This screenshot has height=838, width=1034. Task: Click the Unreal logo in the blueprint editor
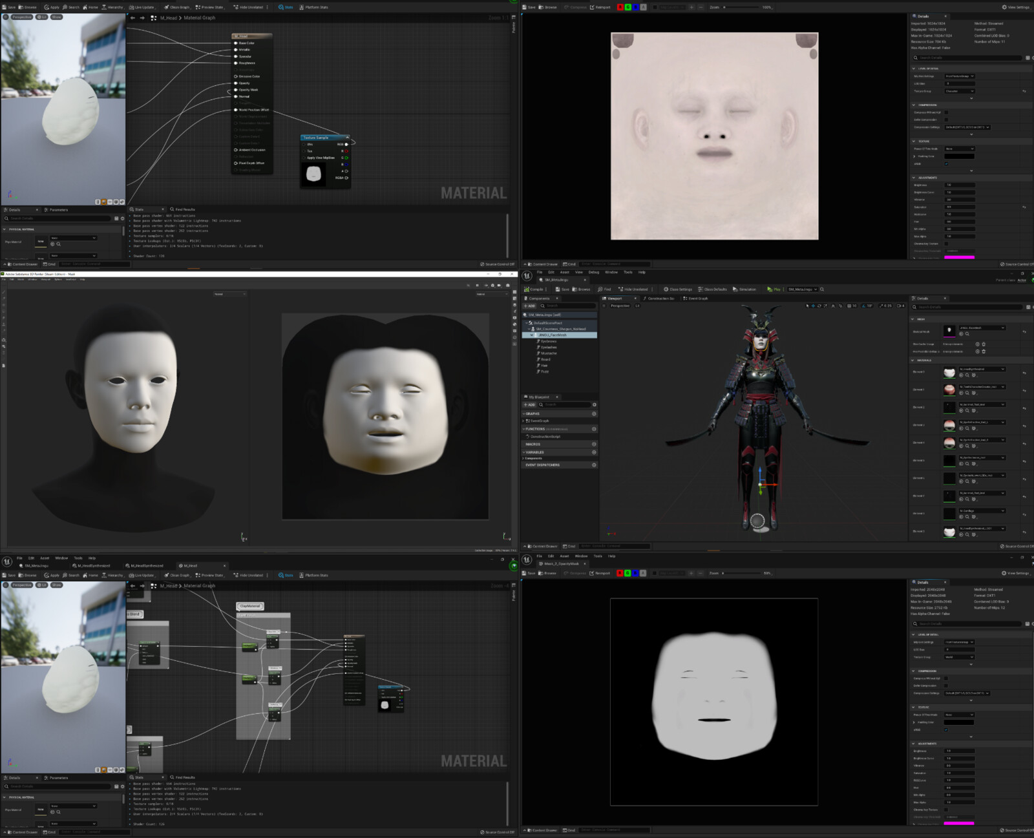tap(527, 276)
